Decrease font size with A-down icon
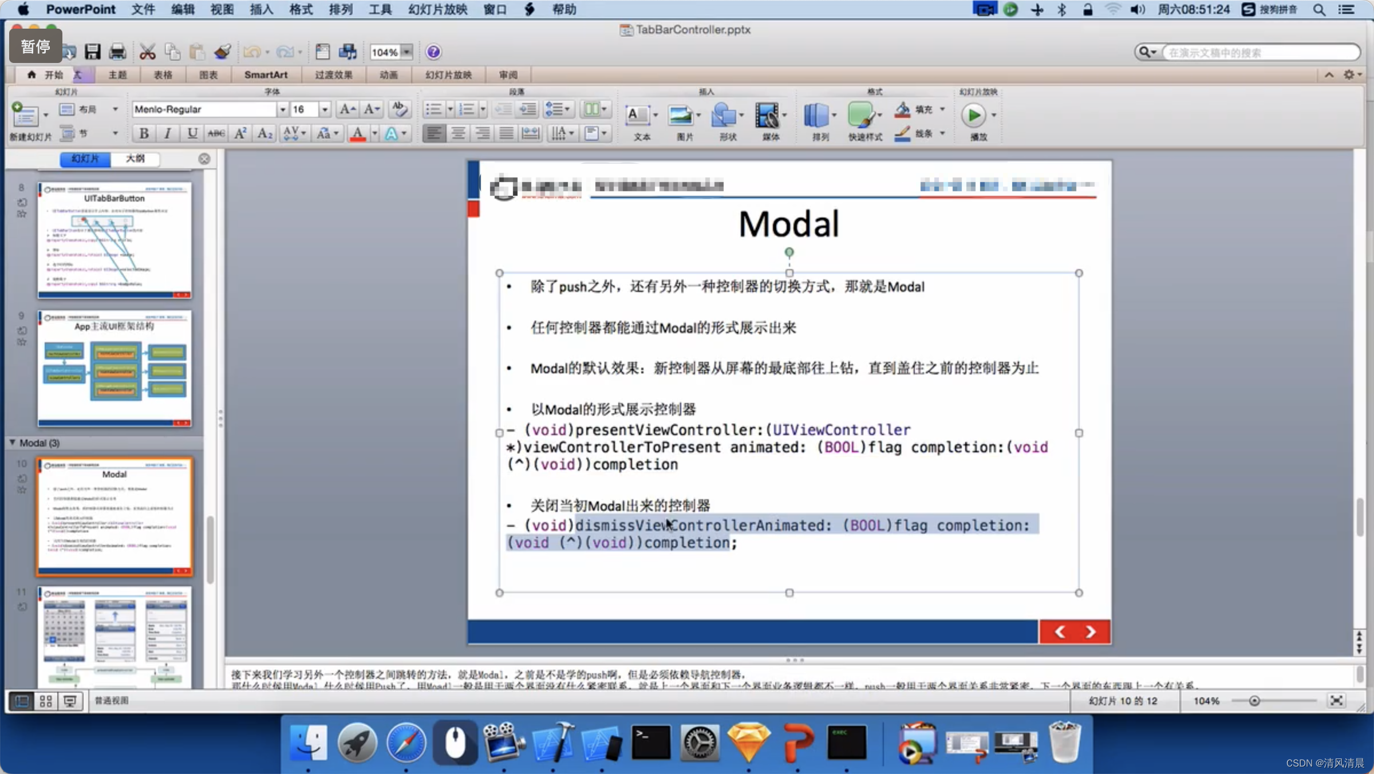Image resolution: width=1374 pixels, height=774 pixels. pyautogui.click(x=372, y=109)
